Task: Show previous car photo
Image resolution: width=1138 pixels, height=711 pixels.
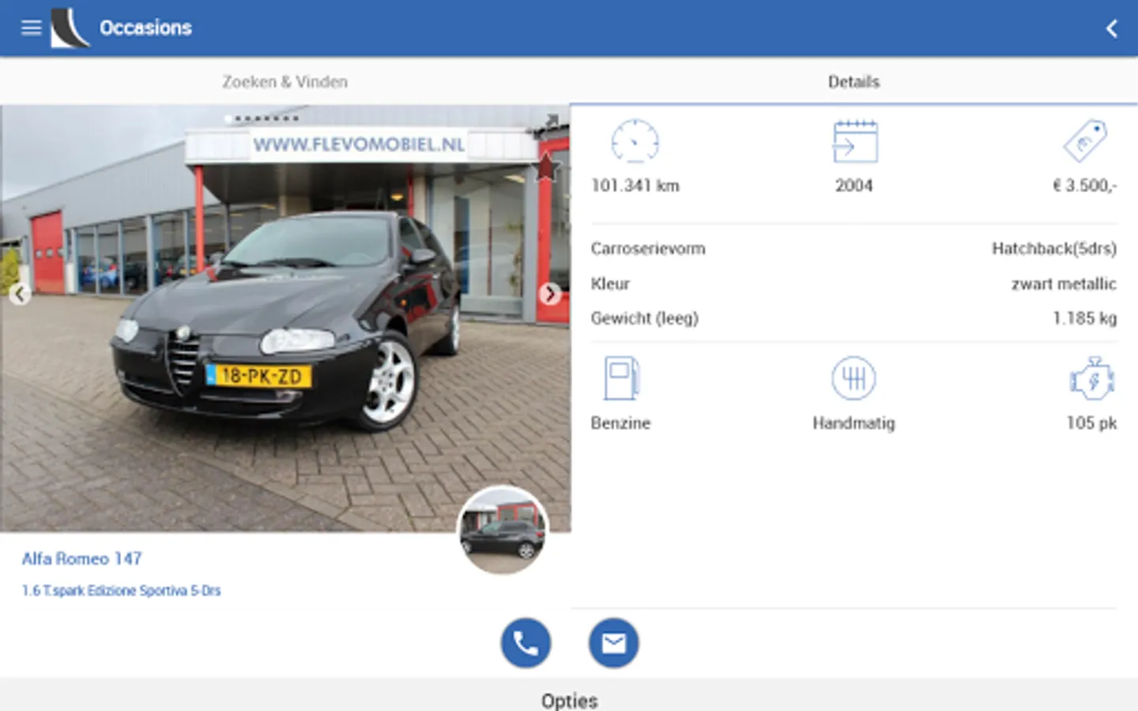Action: click(x=20, y=294)
